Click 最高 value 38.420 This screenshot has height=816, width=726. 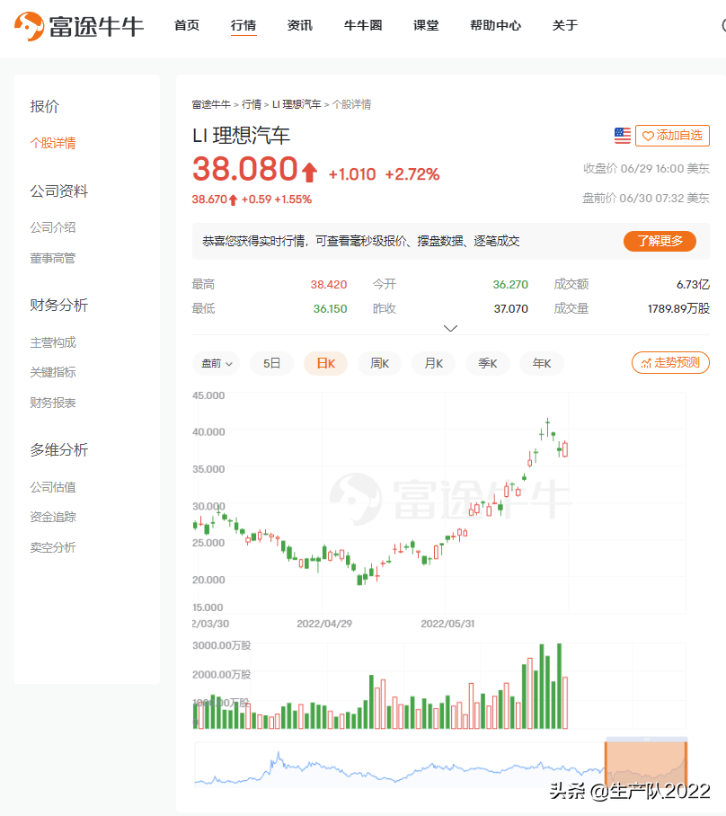(329, 285)
